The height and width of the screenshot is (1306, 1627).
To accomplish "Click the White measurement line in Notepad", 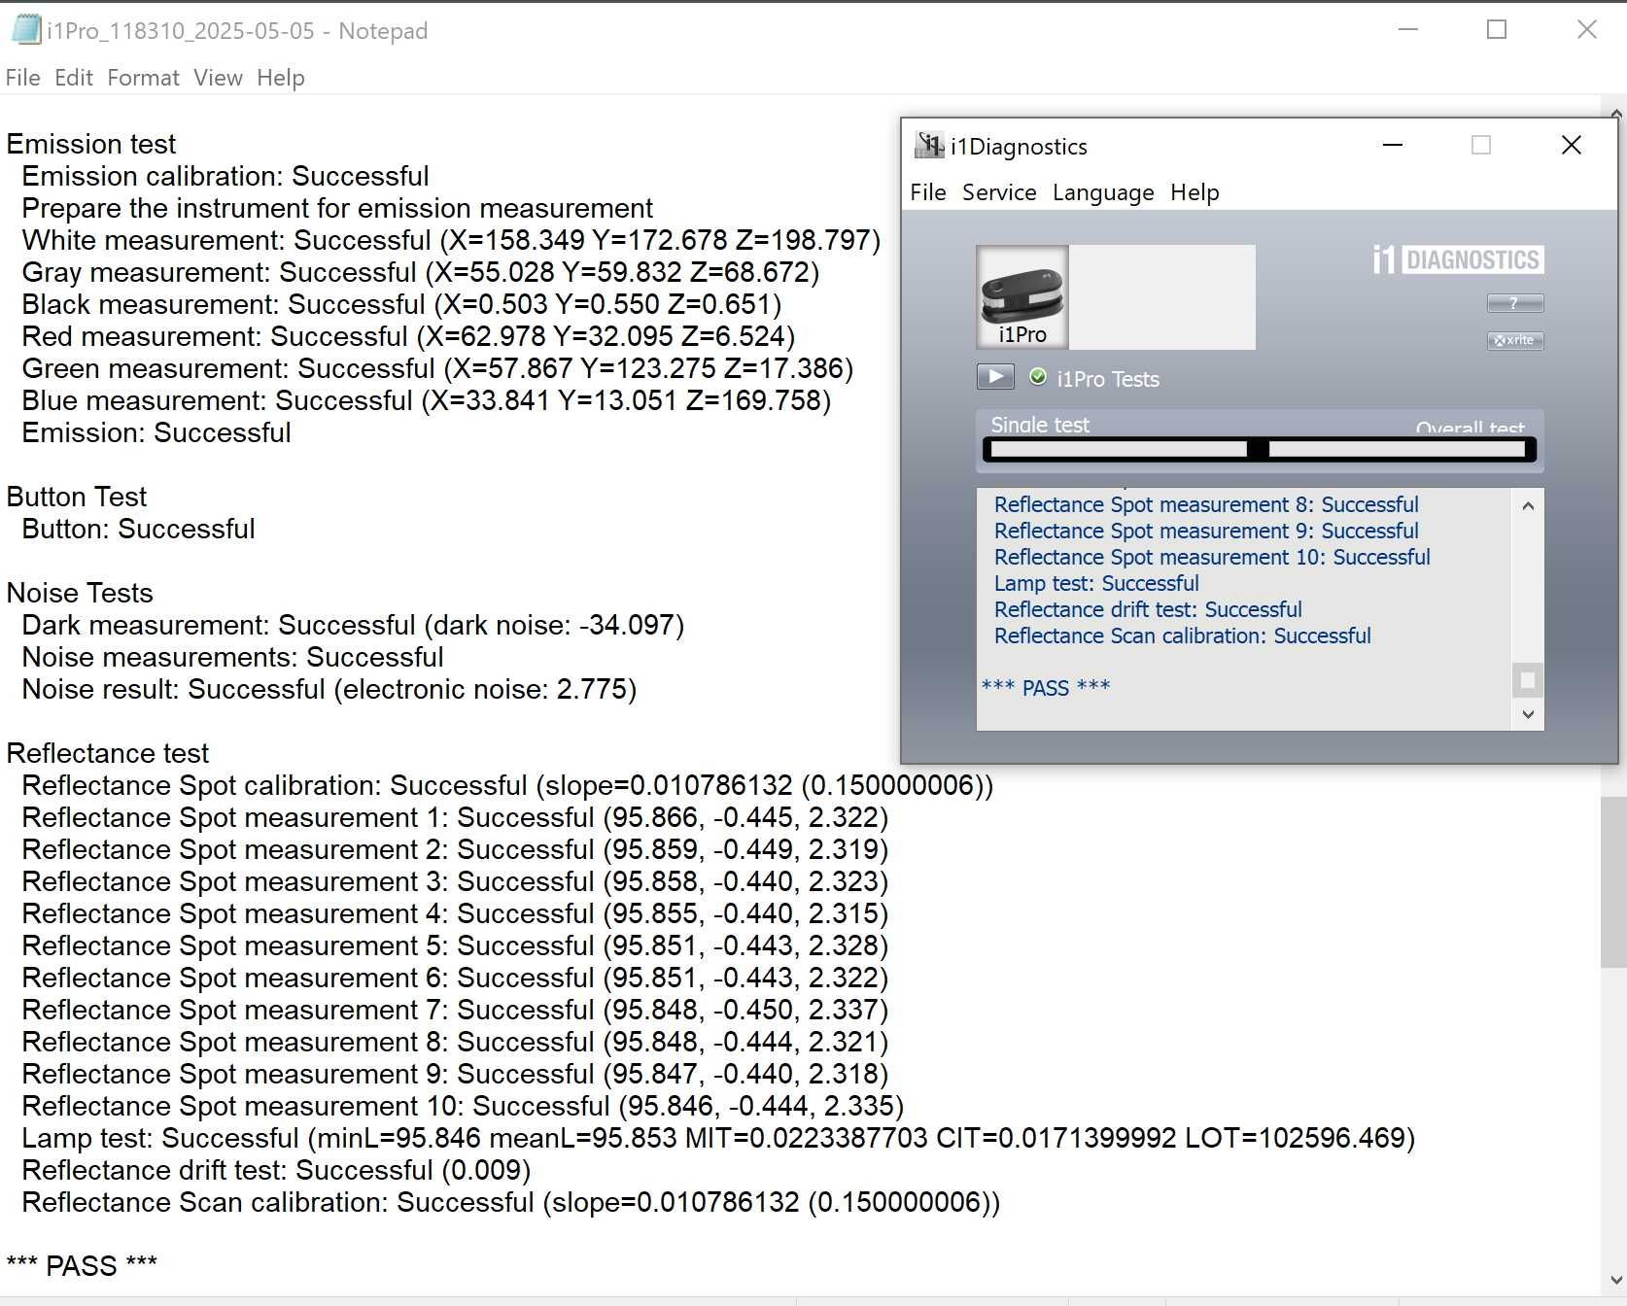I will pyautogui.click(x=451, y=240).
